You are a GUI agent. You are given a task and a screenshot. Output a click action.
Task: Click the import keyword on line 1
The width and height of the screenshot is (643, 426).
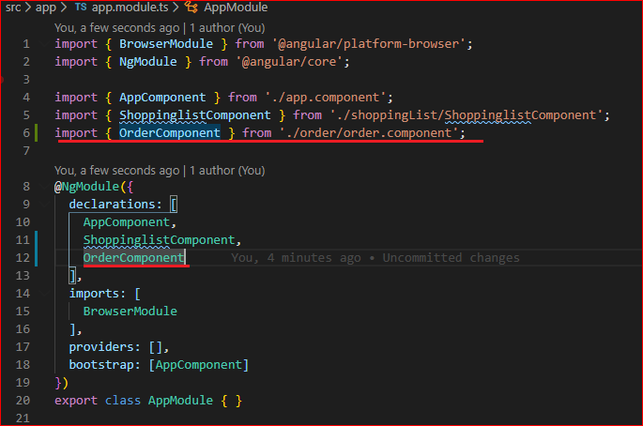tap(76, 44)
